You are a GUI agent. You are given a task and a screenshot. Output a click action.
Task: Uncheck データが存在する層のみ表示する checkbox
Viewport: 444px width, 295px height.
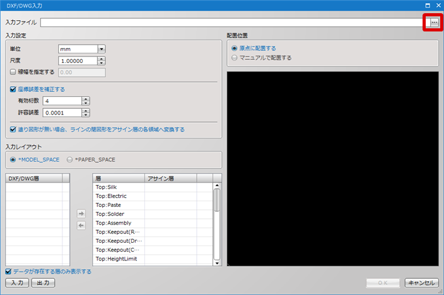8,272
